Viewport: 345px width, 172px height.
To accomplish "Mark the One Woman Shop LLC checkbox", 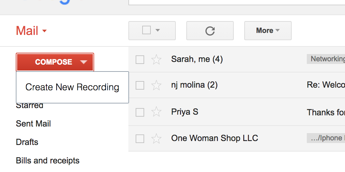I will [x=140, y=139].
